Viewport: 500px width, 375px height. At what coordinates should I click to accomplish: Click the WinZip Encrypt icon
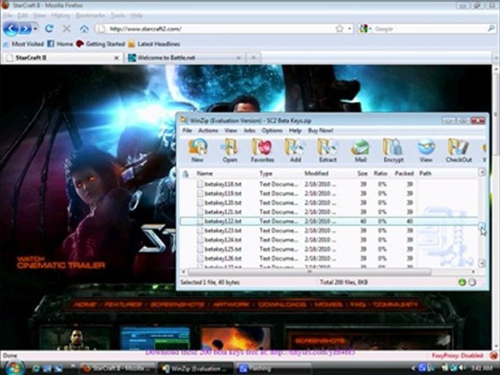(393, 151)
